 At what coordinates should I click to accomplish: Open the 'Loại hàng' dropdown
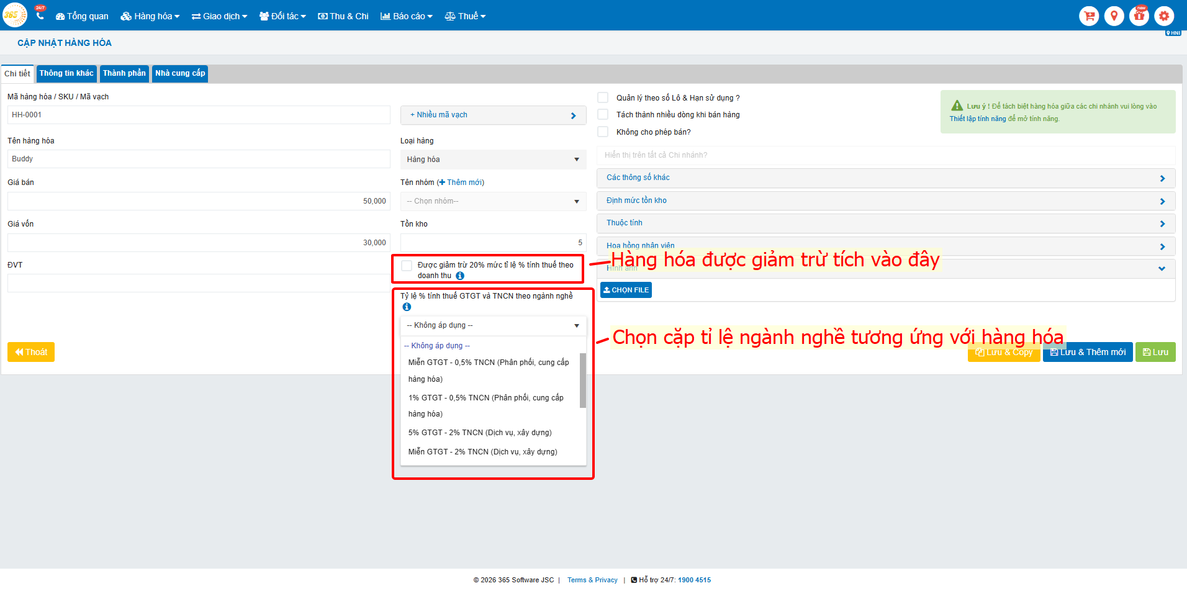point(493,160)
